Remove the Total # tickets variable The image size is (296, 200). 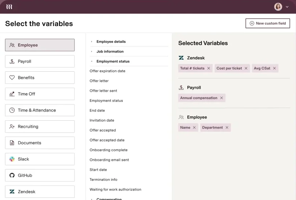tap(208, 68)
